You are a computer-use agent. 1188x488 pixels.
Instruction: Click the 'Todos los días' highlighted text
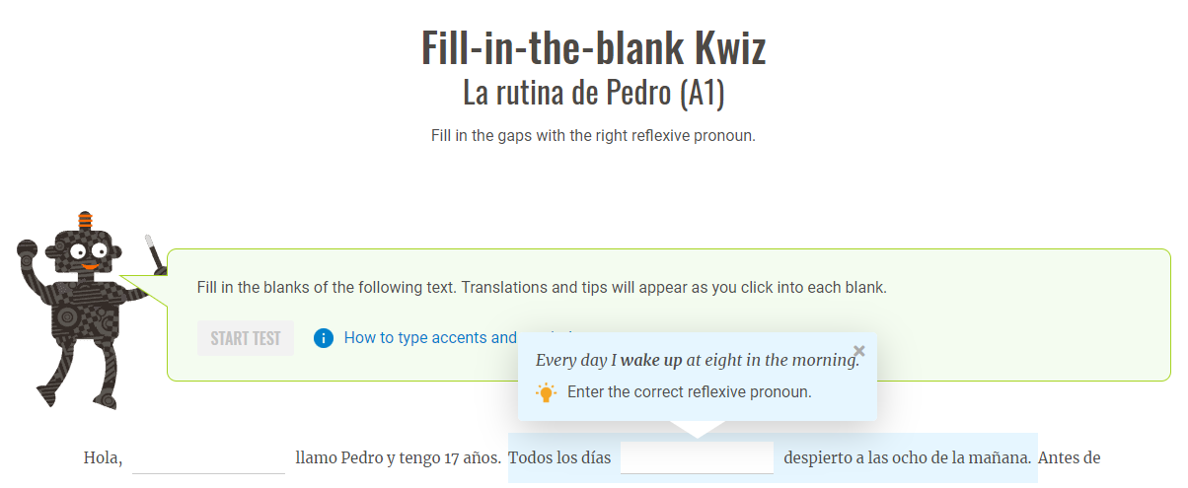[x=559, y=457]
